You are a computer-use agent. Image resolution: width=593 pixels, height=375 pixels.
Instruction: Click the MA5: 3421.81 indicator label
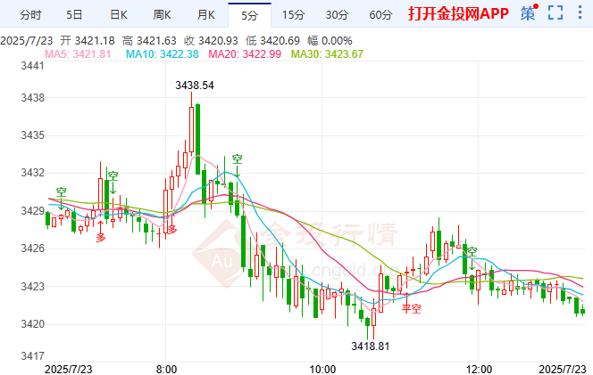click(78, 54)
